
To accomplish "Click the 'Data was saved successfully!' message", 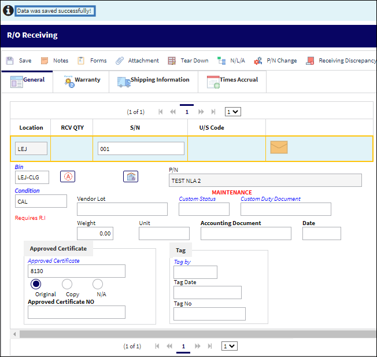I will click(54, 11).
